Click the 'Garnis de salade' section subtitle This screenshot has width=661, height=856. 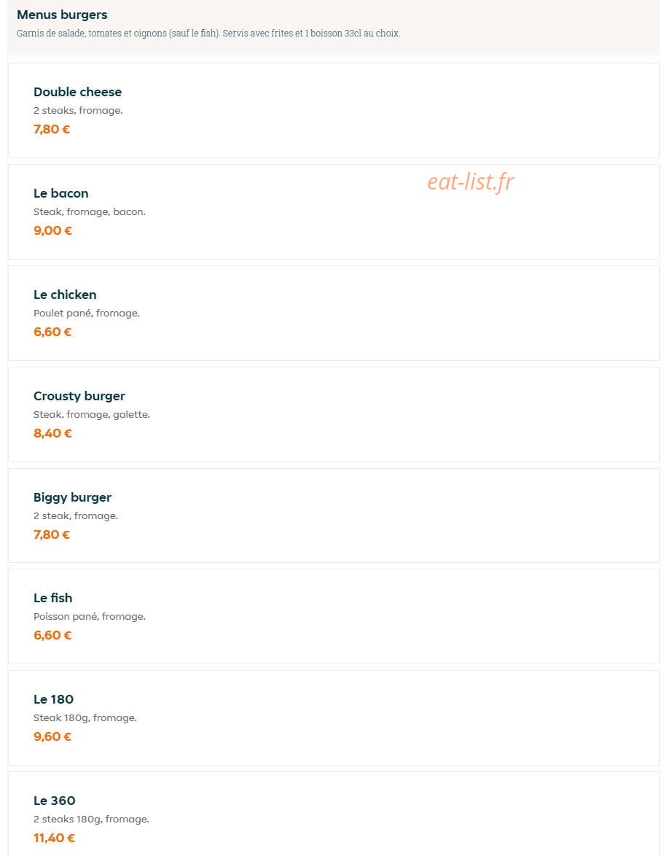(208, 34)
